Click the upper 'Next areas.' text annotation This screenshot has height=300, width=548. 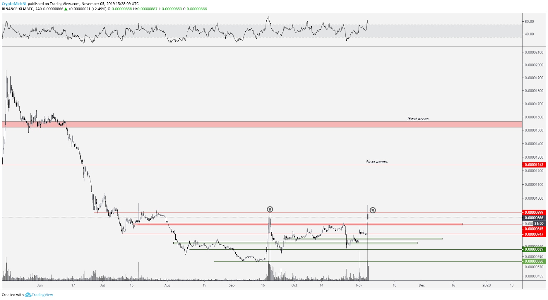pos(418,119)
